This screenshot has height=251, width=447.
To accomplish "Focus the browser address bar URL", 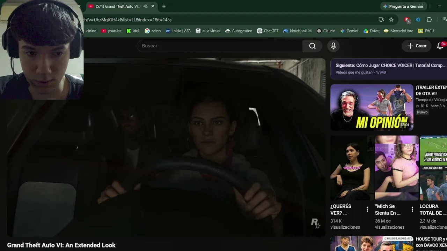I will (x=127, y=20).
